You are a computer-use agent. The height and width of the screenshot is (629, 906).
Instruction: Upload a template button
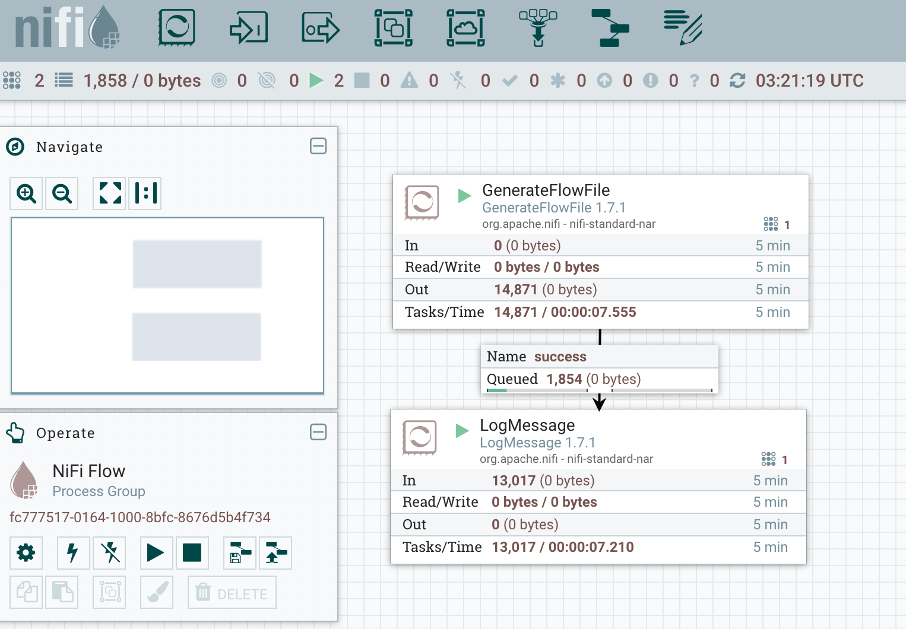tap(275, 553)
